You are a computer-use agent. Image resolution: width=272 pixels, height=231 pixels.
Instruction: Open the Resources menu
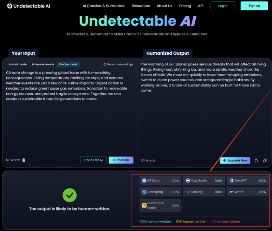(141, 6)
